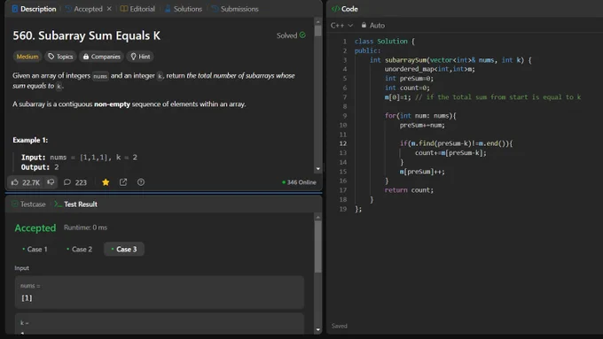603x339 pixels.
Task: Click 'Example 1:' heading
Action: point(30,140)
